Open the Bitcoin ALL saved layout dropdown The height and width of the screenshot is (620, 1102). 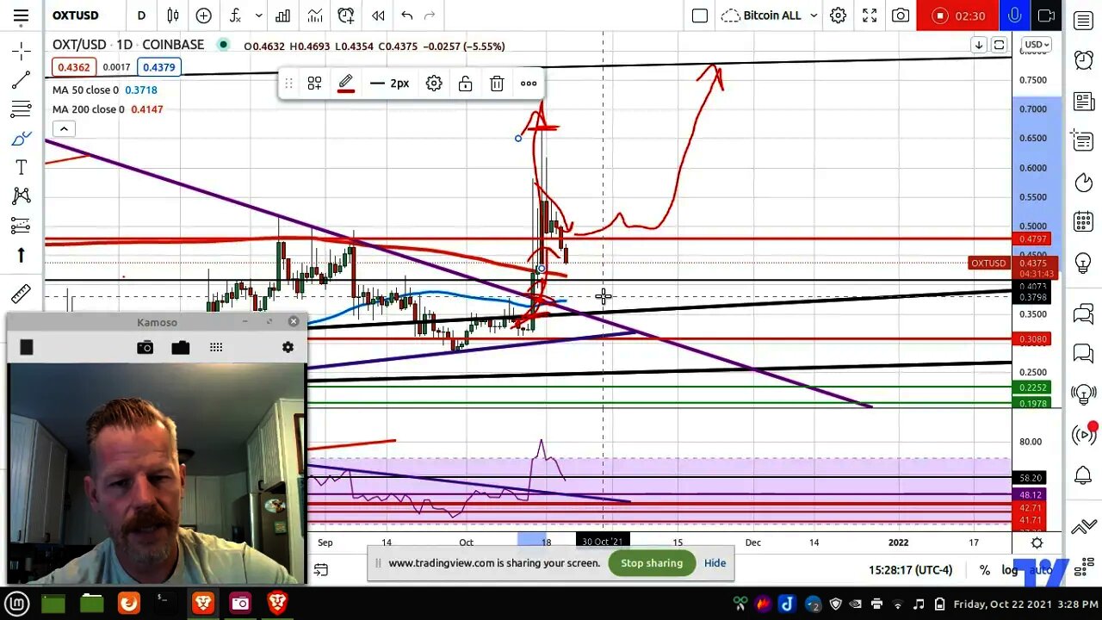pos(769,15)
